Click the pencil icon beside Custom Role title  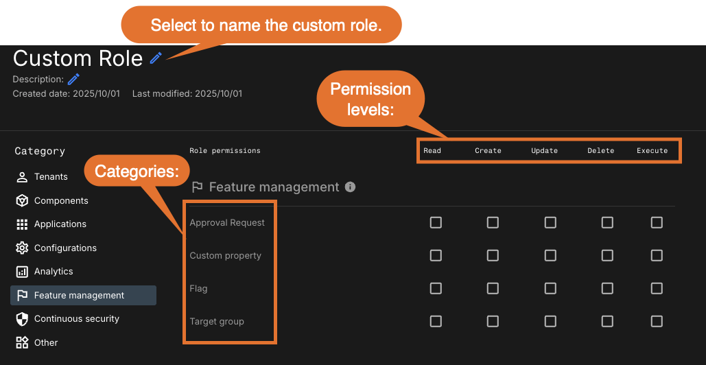[x=156, y=58]
